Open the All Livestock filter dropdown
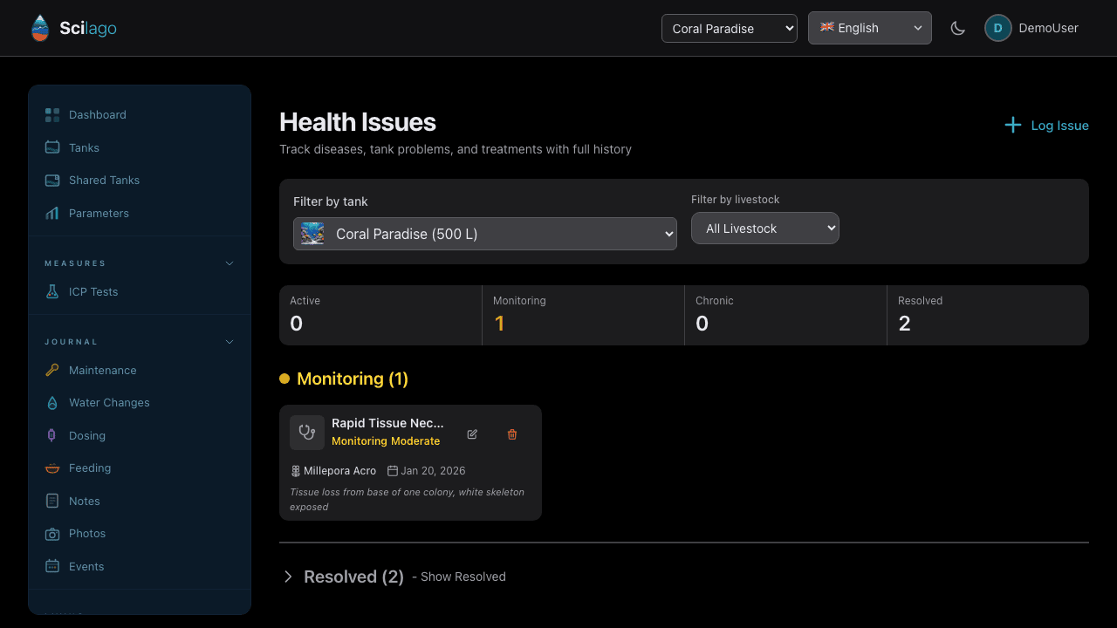This screenshot has width=1117, height=628. 765,229
